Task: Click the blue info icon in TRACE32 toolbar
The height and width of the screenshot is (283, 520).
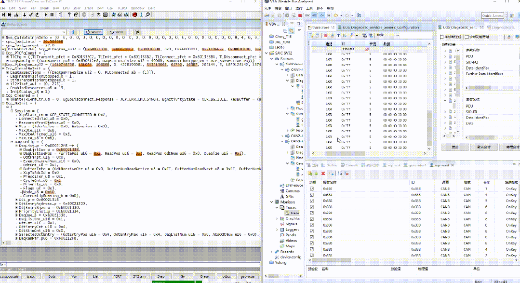Action: [x=141, y=14]
